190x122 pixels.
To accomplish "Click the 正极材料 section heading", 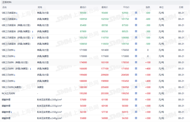I will (x=7, y=2).
